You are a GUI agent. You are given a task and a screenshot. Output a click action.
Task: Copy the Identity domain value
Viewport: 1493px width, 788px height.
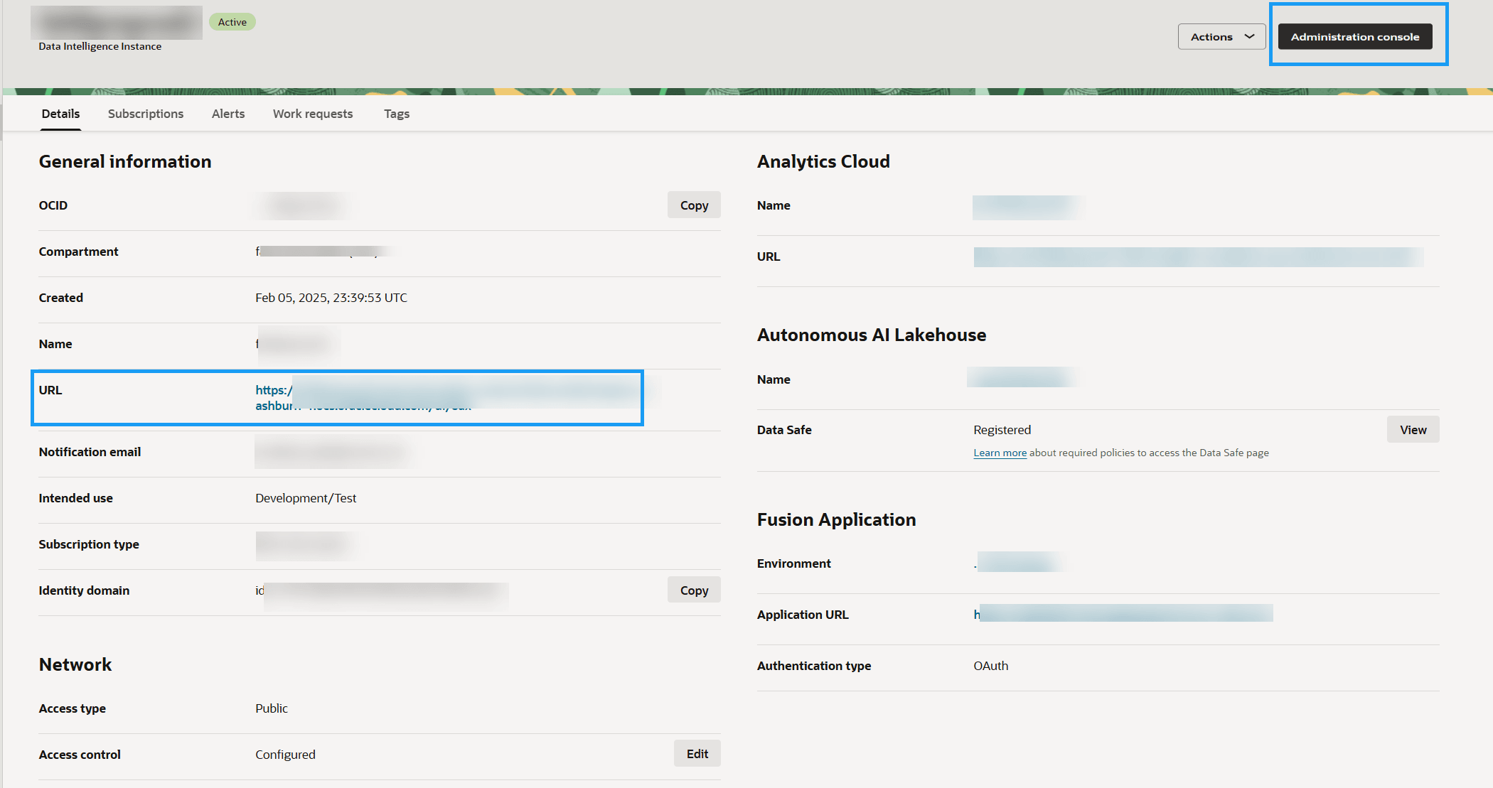pyautogui.click(x=693, y=590)
